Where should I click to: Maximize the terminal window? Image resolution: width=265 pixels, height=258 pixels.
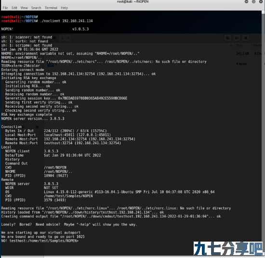pyautogui.click(x=253, y=2)
